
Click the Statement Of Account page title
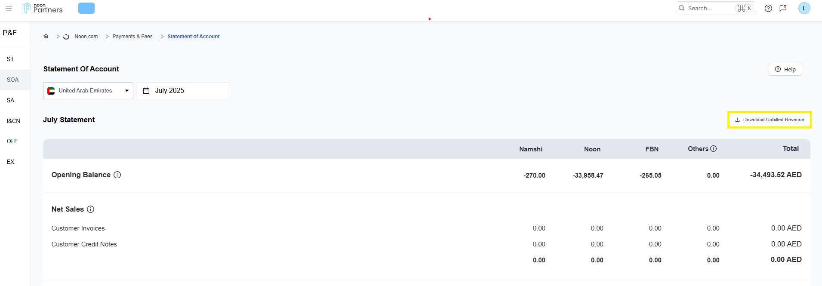tap(81, 69)
